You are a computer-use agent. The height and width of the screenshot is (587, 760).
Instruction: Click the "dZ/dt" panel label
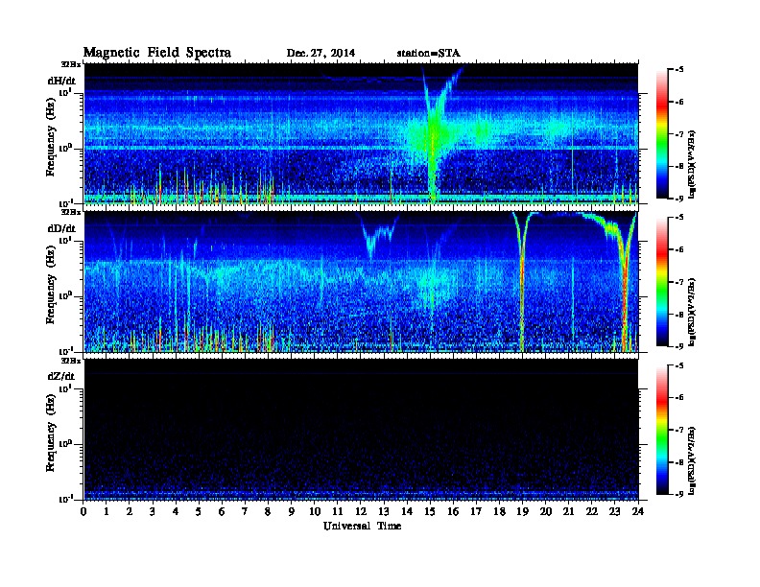point(61,376)
